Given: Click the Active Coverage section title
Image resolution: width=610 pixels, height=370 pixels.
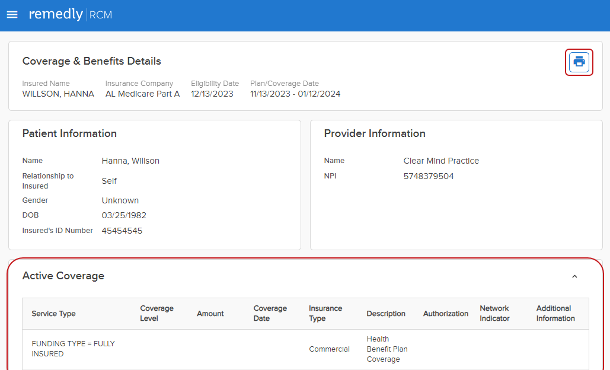Looking at the screenshot, I should click(63, 276).
